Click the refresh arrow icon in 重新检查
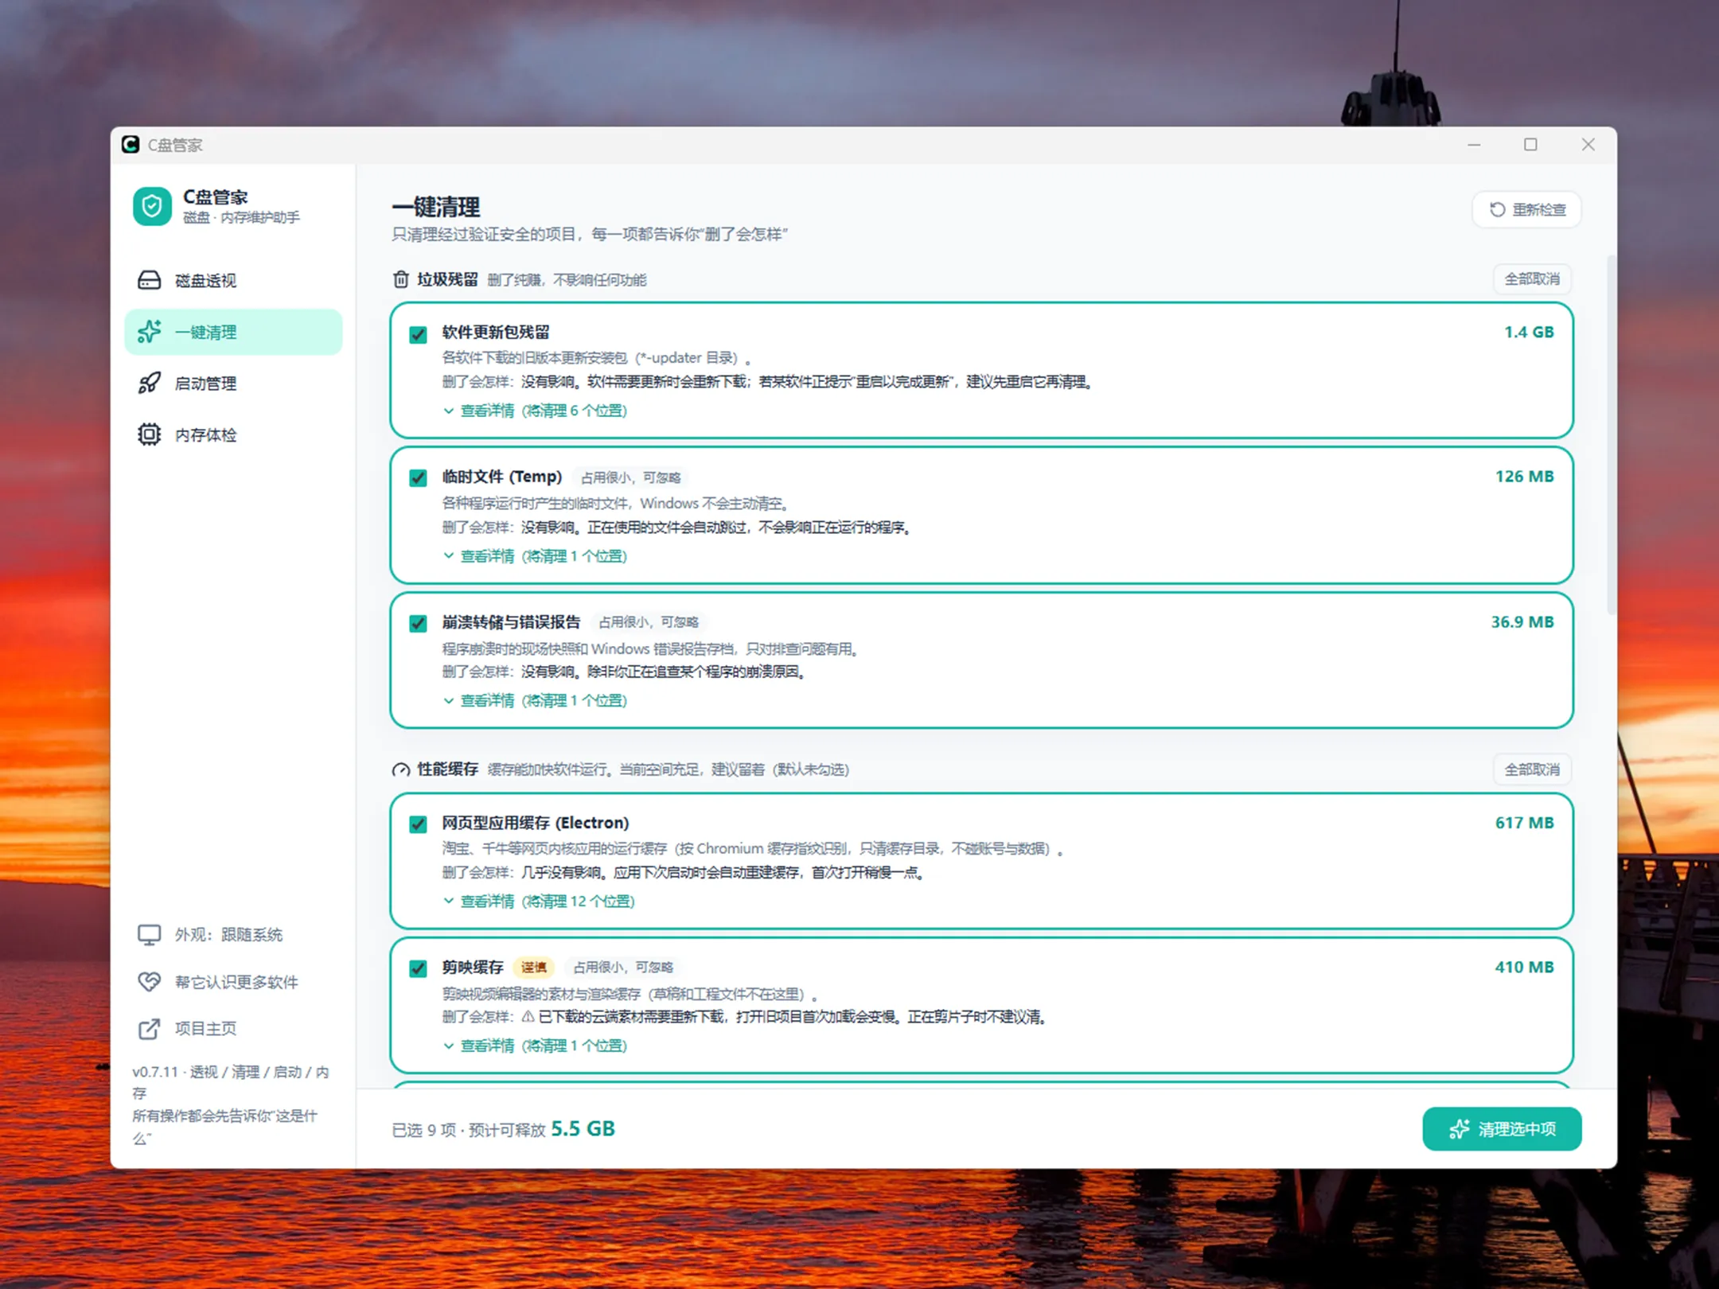This screenshot has width=1719, height=1289. pos(1497,209)
